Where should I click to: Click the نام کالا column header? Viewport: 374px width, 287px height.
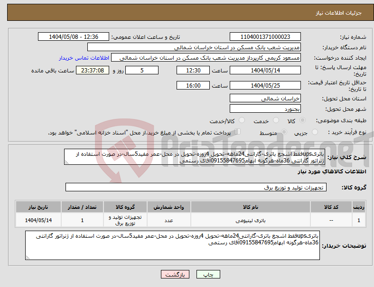[251, 207]
